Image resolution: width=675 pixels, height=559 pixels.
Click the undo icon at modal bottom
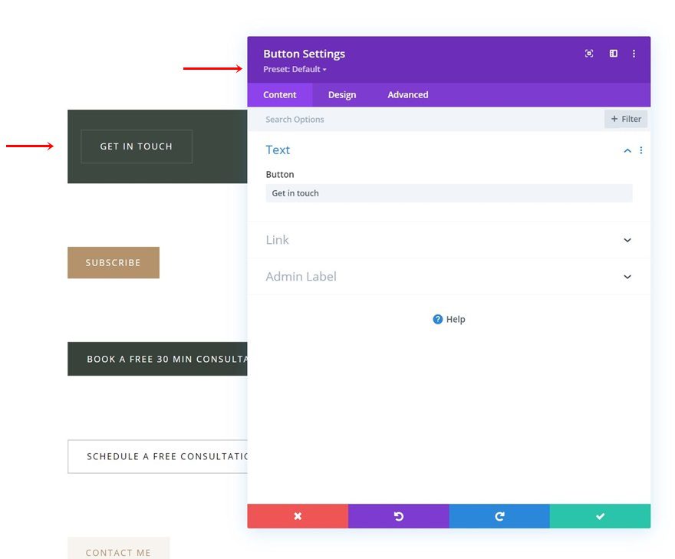pos(398,515)
